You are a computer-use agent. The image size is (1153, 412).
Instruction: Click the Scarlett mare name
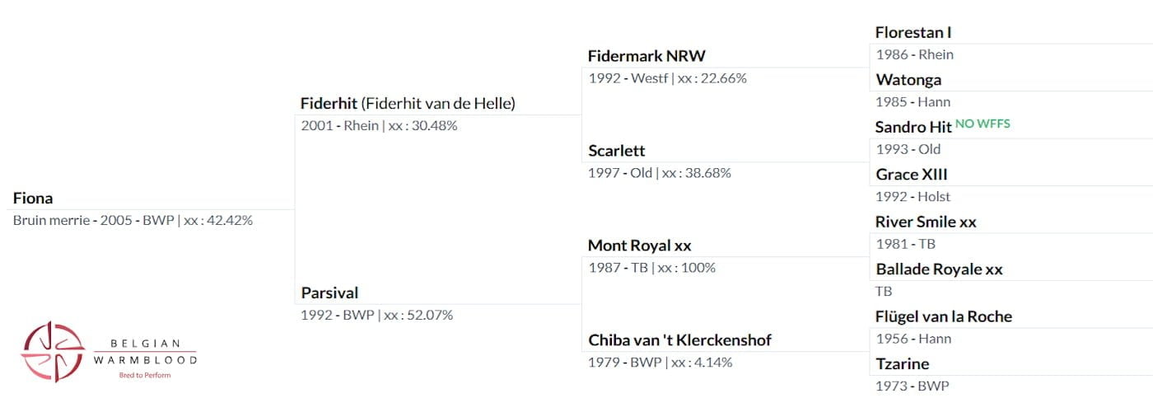coord(616,151)
